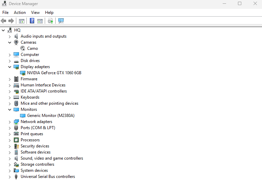
Task: Click the Disk drives icon
Action: pyautogui.click(x=16, y=61)
